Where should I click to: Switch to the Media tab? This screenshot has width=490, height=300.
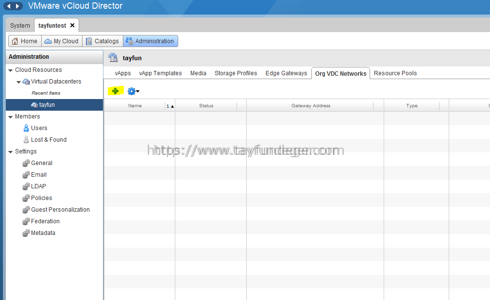(x=198, y=73)
